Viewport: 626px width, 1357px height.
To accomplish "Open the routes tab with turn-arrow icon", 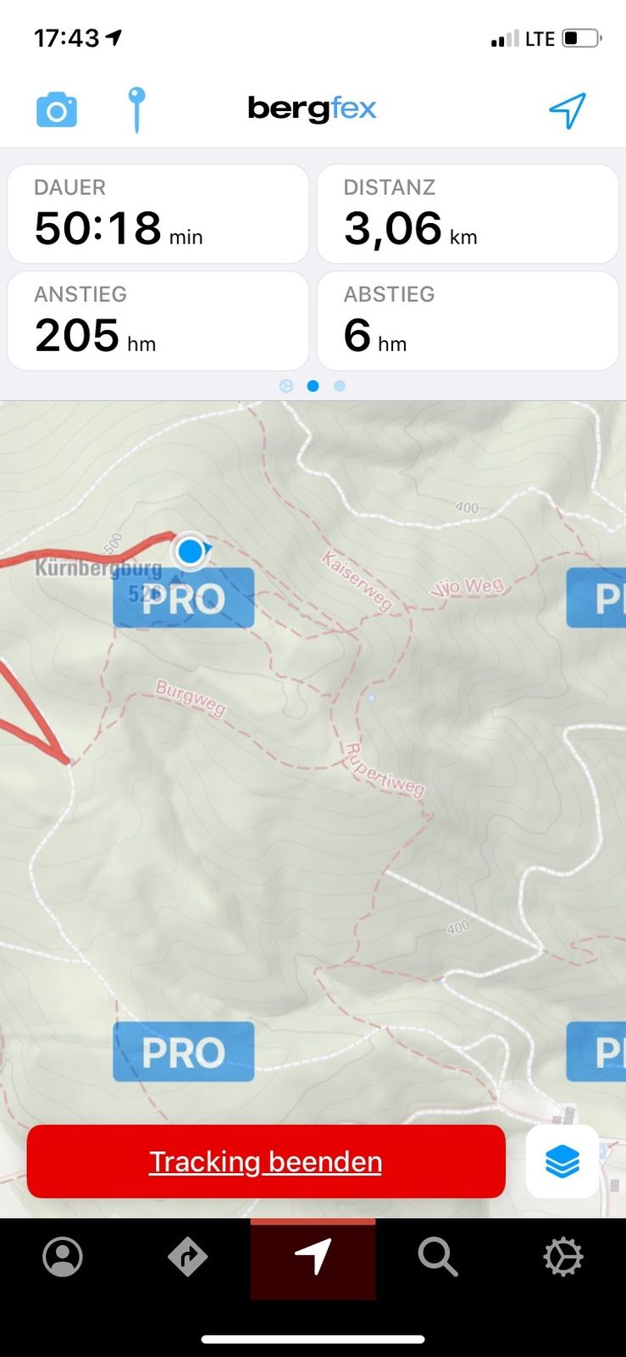I will [187, 1257].
